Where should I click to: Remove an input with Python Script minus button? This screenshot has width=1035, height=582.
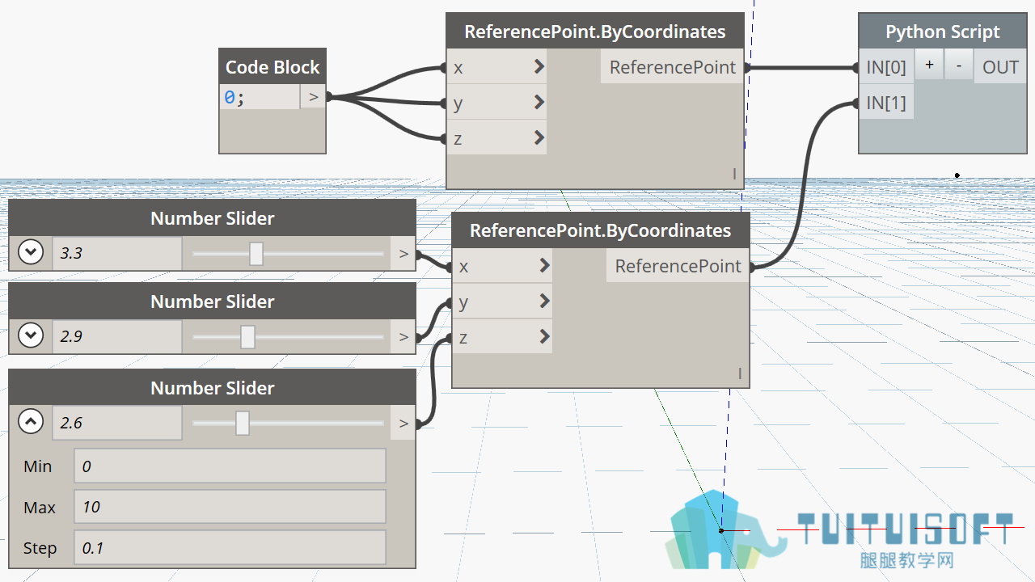click(x=958, y=65)
